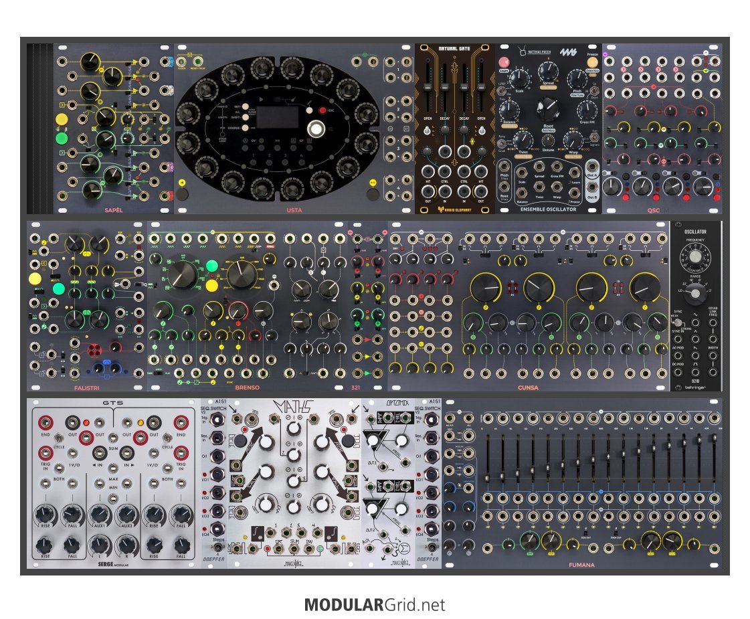Click the Balance knob on Ensemble Oscillator
Viewport: 750px width, 619px height.
(510, 110)
